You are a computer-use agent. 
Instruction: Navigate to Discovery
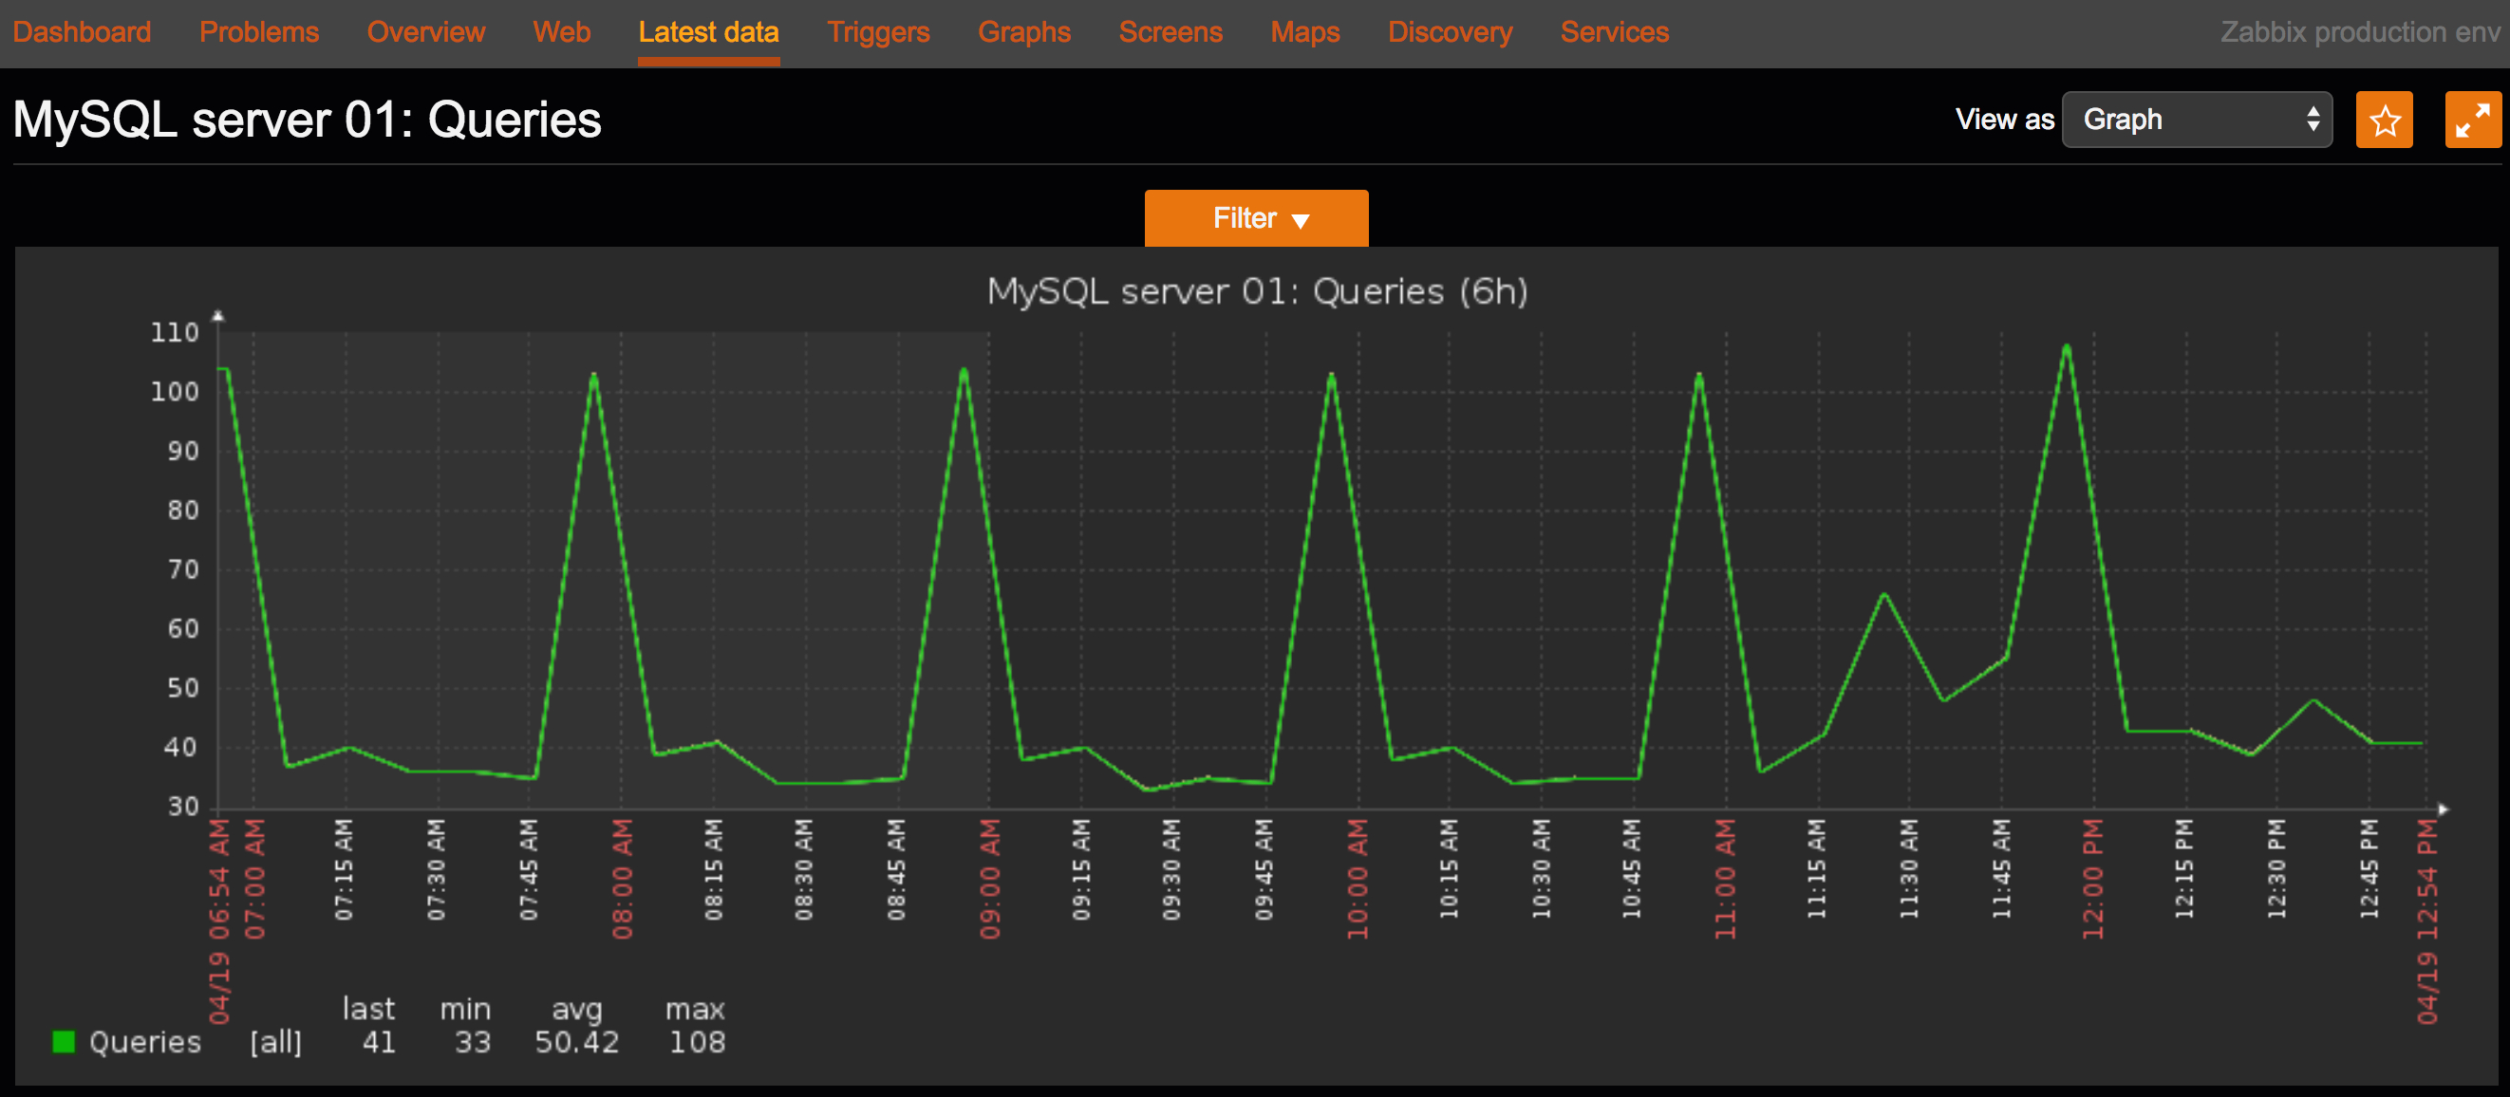pos(1450,32)
